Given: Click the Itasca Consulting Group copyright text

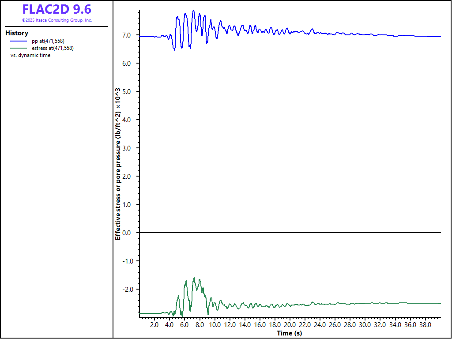Looking at the screenshot, I should [56, 20].
